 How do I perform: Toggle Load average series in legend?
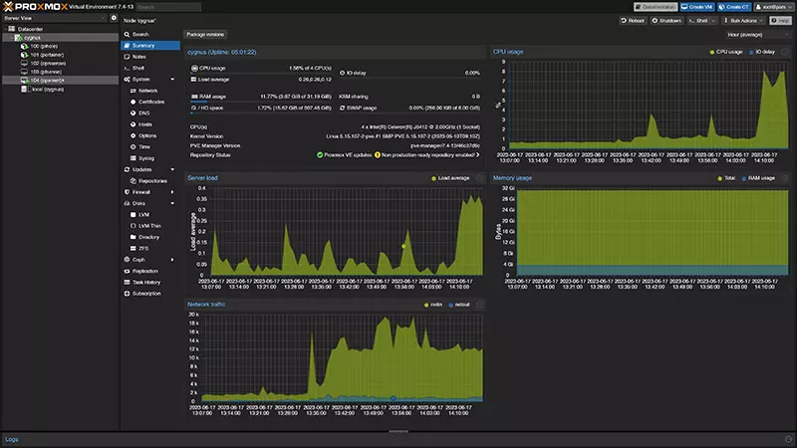click(x=450, y=178)
